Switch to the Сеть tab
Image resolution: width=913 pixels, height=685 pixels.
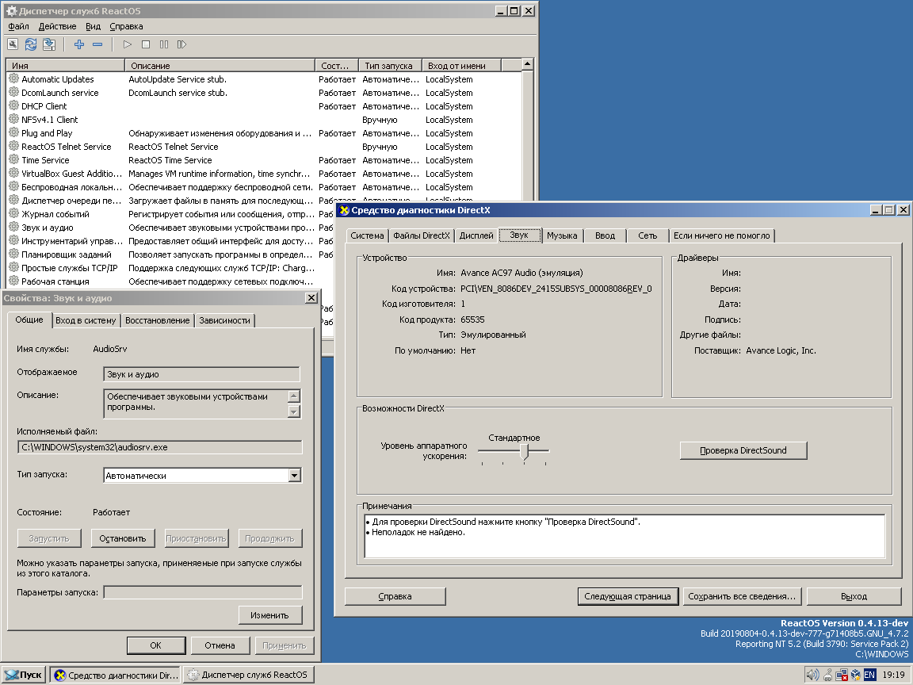click(647, 235)
